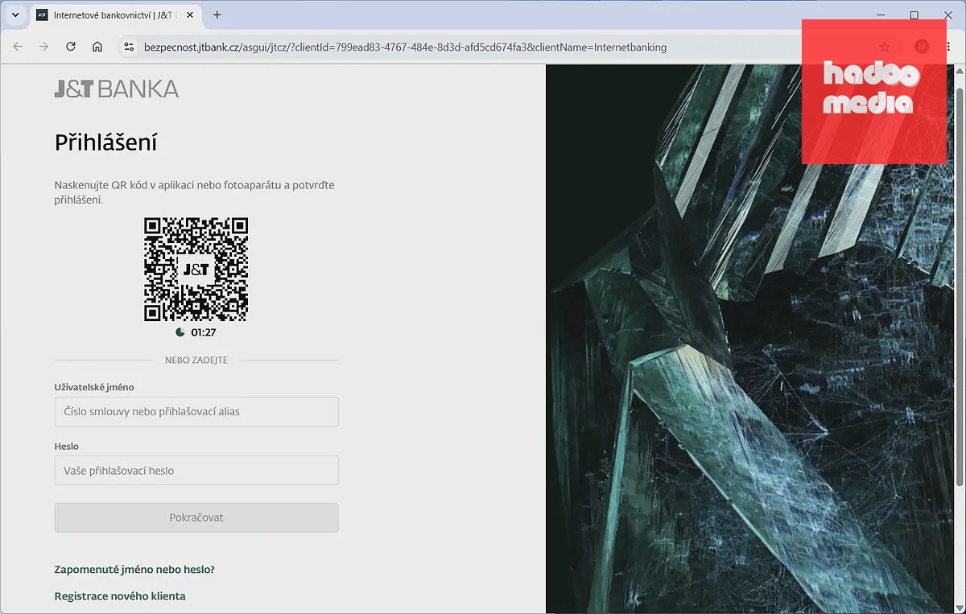
Task: Click the Uživatelské jméno label
Action: click(94, 387)
